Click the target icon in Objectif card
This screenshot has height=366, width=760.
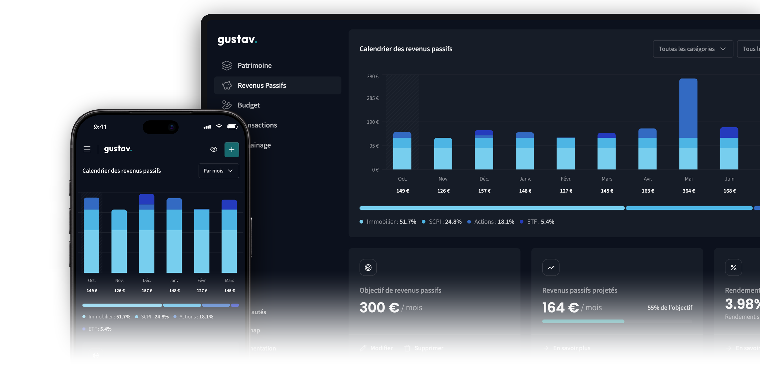click(368, 267)
